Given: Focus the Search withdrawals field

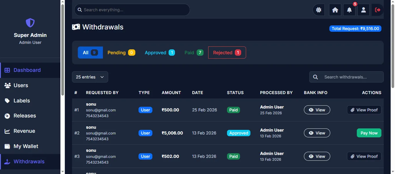Looking at the screenshot, I should point(346,77).
